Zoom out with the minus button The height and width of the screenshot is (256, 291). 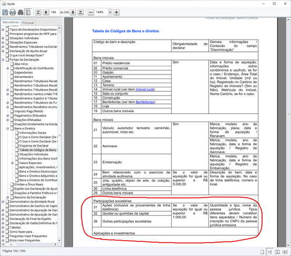91,12
